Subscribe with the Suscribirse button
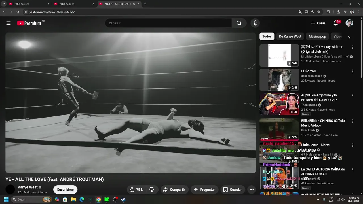 (65, 190)
